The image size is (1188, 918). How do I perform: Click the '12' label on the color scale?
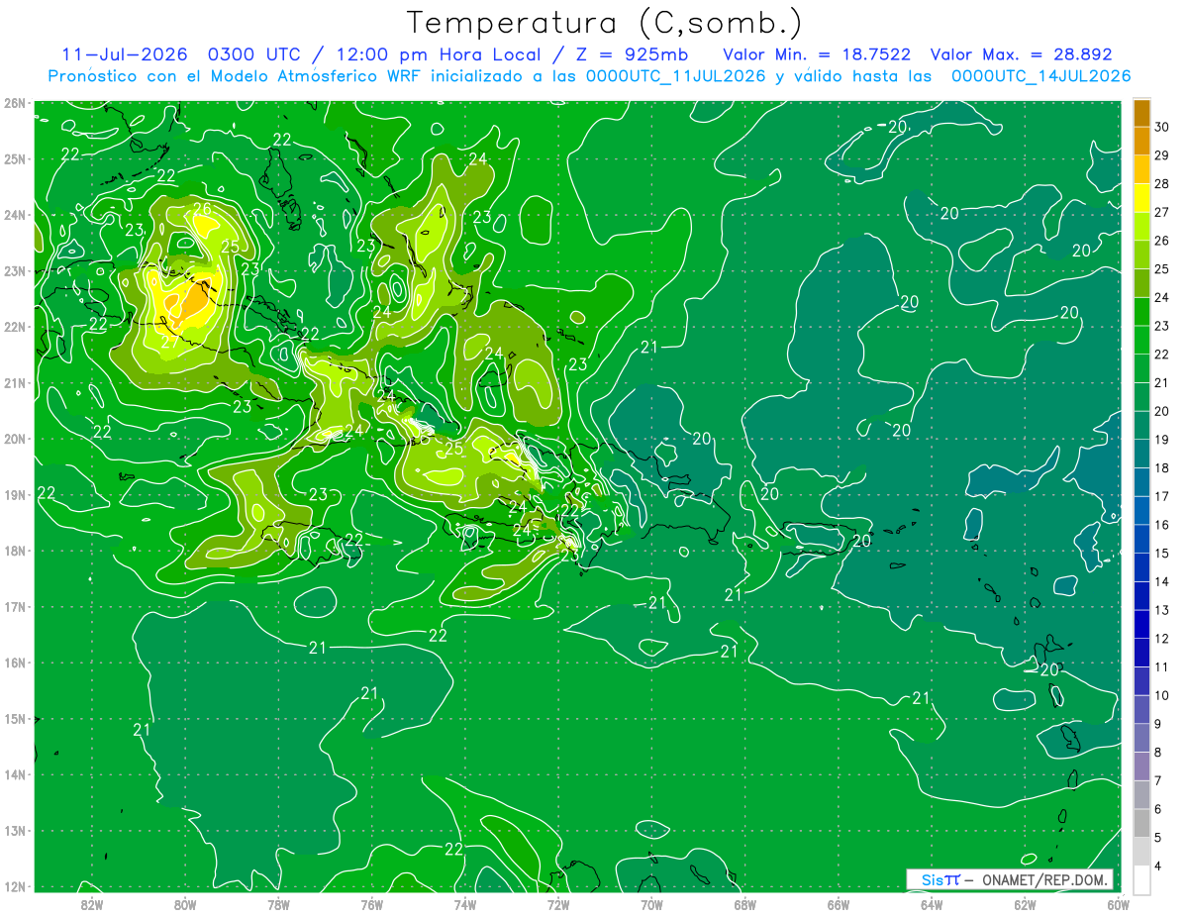pyautogui.click(x=1162, y=639)
